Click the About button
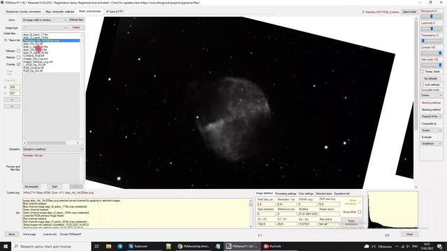Screen dimensions: 447x251 12,234
